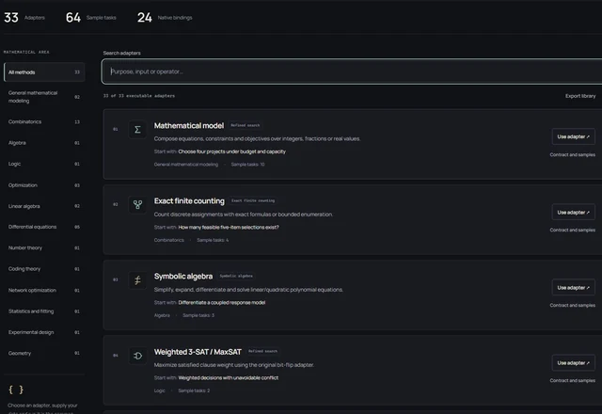Click the Symbolic algebra badge tag
The width and height of the screenshot is (602, 414).
[236, 276]
